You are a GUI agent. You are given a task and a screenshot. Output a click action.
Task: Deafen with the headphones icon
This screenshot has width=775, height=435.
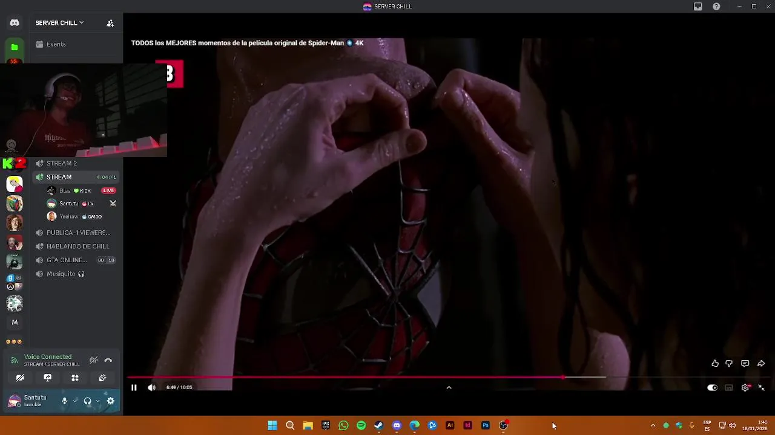[x=87, y=401]
